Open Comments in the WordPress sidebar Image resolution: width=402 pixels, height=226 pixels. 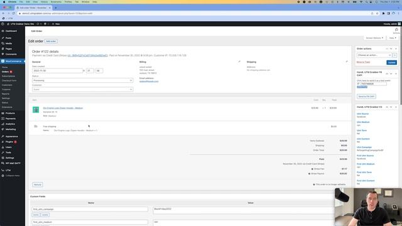coord(11,54)
